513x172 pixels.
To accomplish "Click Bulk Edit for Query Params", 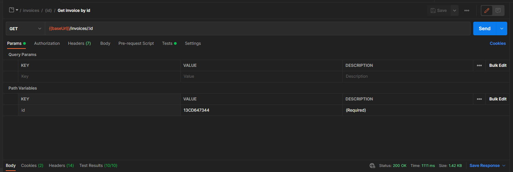I will click(498, 65).
